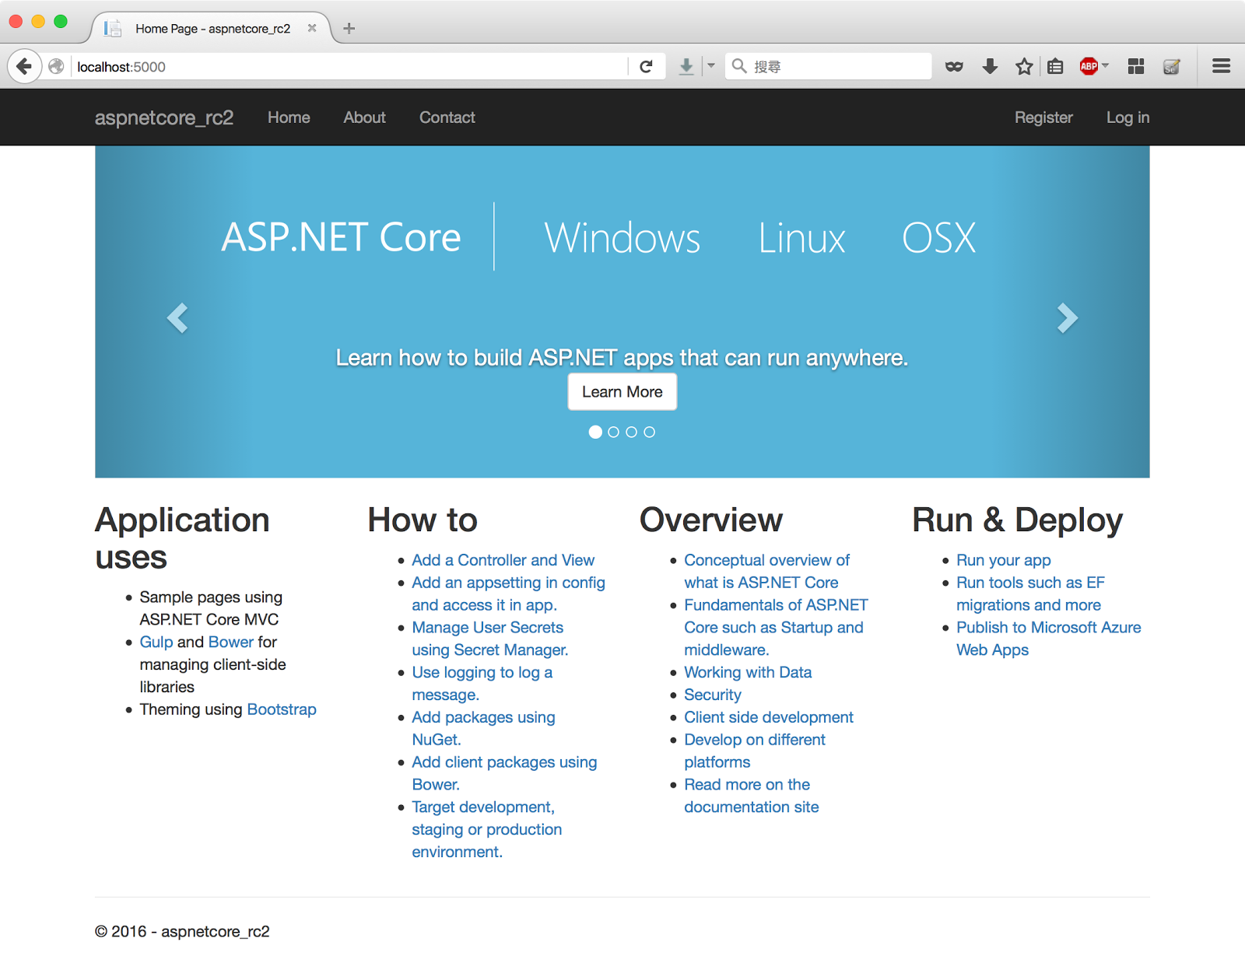The height and width of the screenshot is (956, 1245).
Task: Bookmark this page with the star icon
Action: (1024, 67)
